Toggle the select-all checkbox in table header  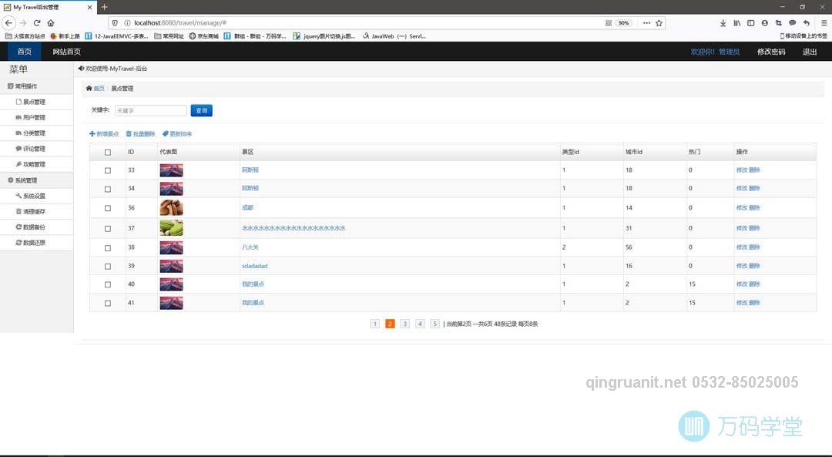[108, 153]
